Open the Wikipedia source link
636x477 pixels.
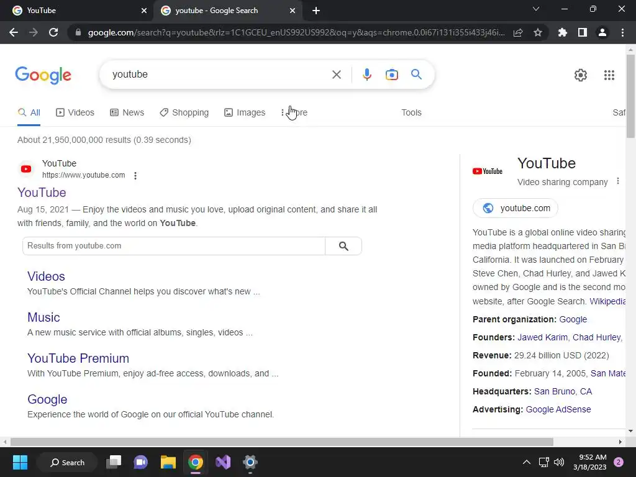607,301
